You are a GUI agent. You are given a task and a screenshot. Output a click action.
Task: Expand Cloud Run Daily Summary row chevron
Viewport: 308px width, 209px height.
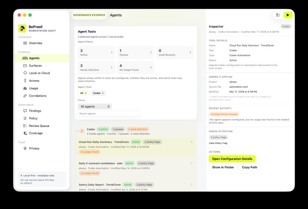pyautogui.click(x=192, y=142)
